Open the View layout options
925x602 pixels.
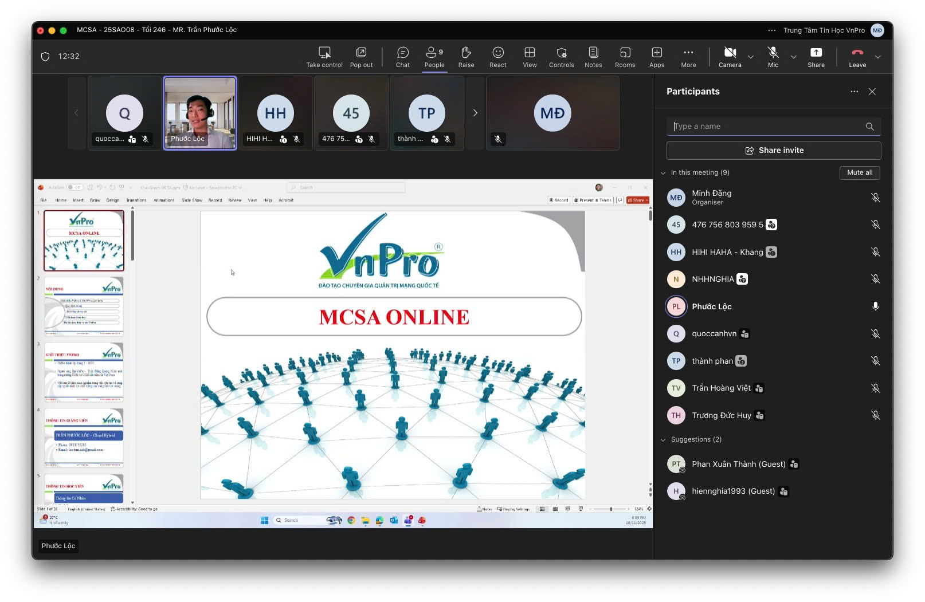tap(530, 57)
